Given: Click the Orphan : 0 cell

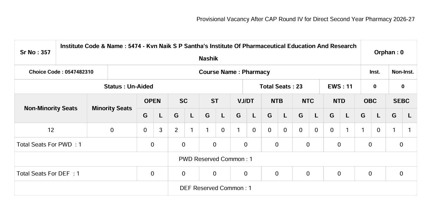Looking at the screenshot, I should pos(389,53).
